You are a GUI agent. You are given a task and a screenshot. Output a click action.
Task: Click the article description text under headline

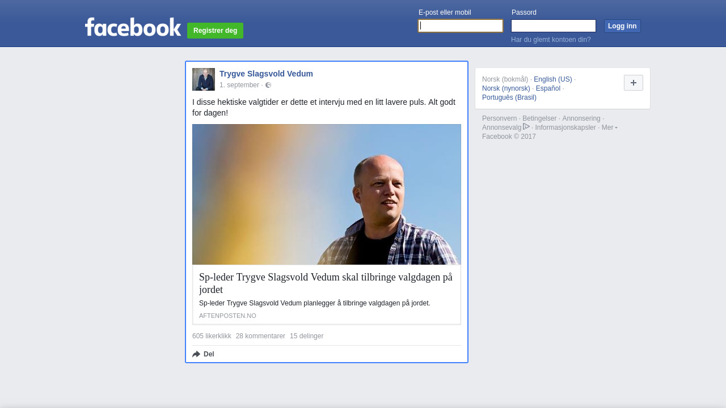click(315, 303)
